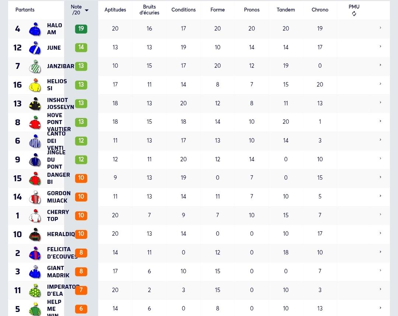Viewport: 398px width, 316px height.
Task: Select the Bruits d'écuries column header
Action: click(149, 10)
